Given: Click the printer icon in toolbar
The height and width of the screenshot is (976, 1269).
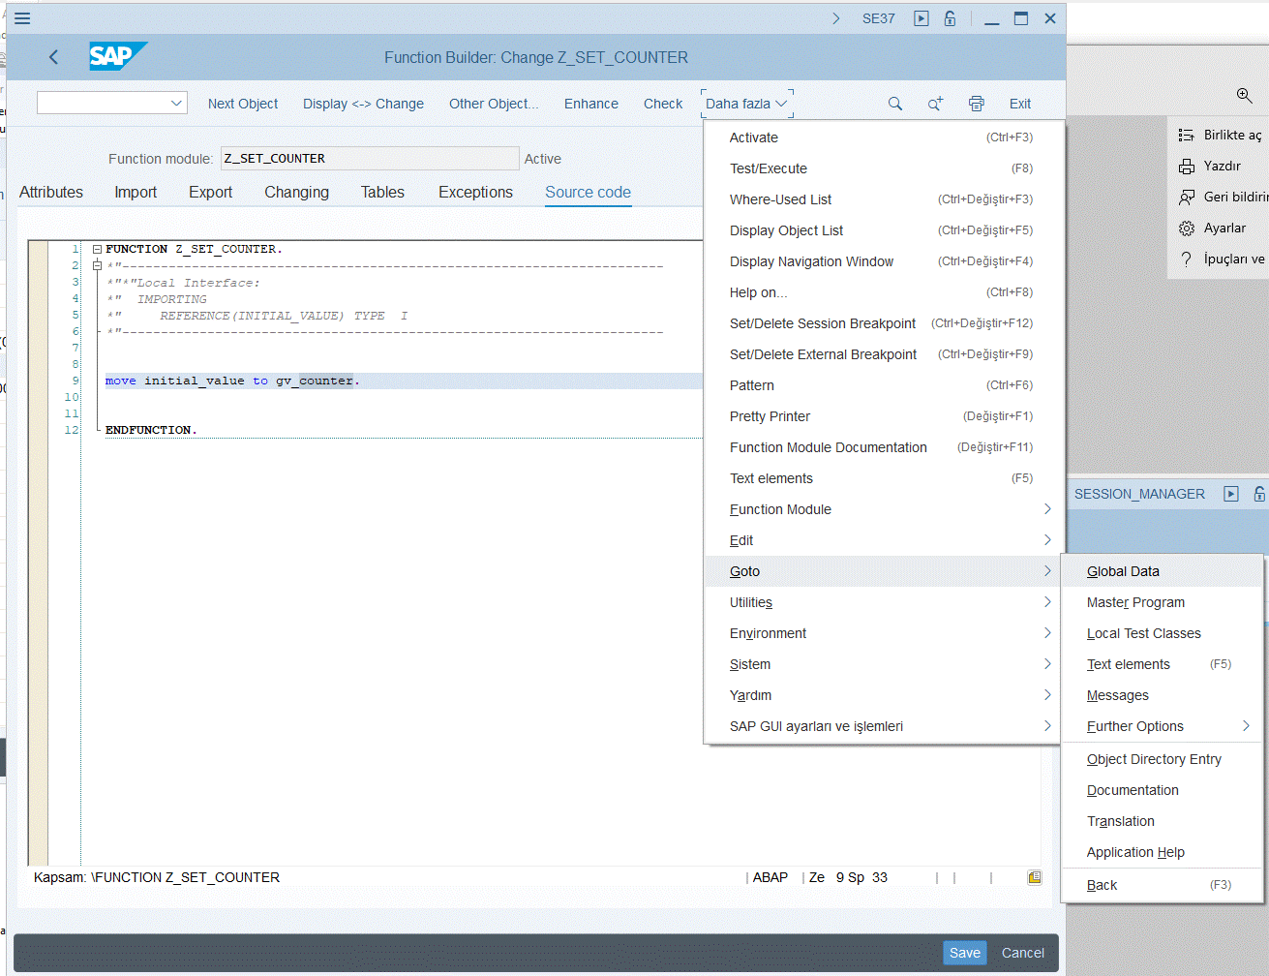Looking at the screenshot, I should click(x=976, y=104).
